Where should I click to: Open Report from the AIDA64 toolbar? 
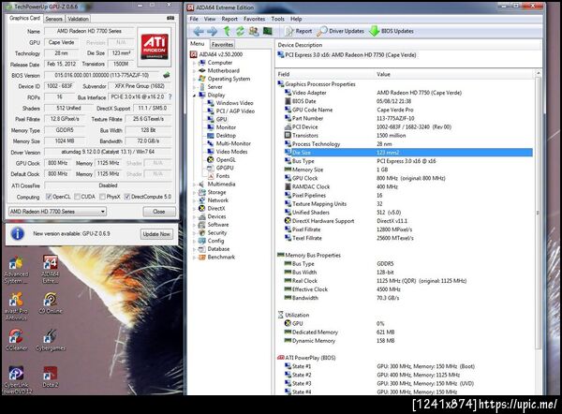[299, 31]
